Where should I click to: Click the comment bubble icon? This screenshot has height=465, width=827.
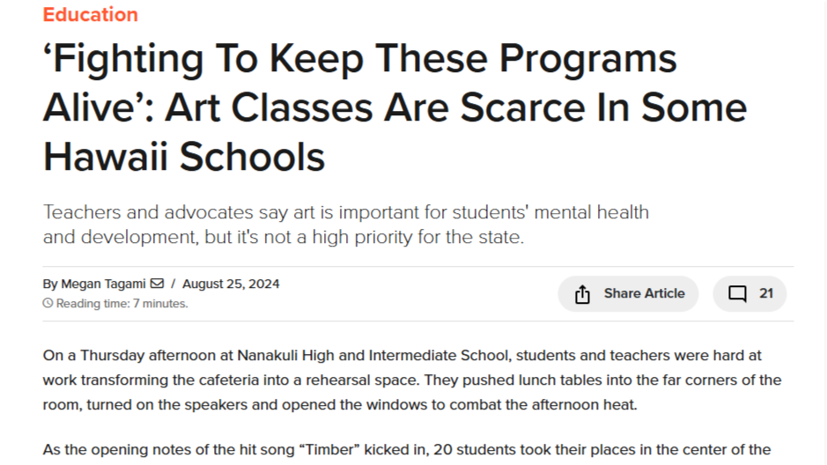[x=737, y=293]
